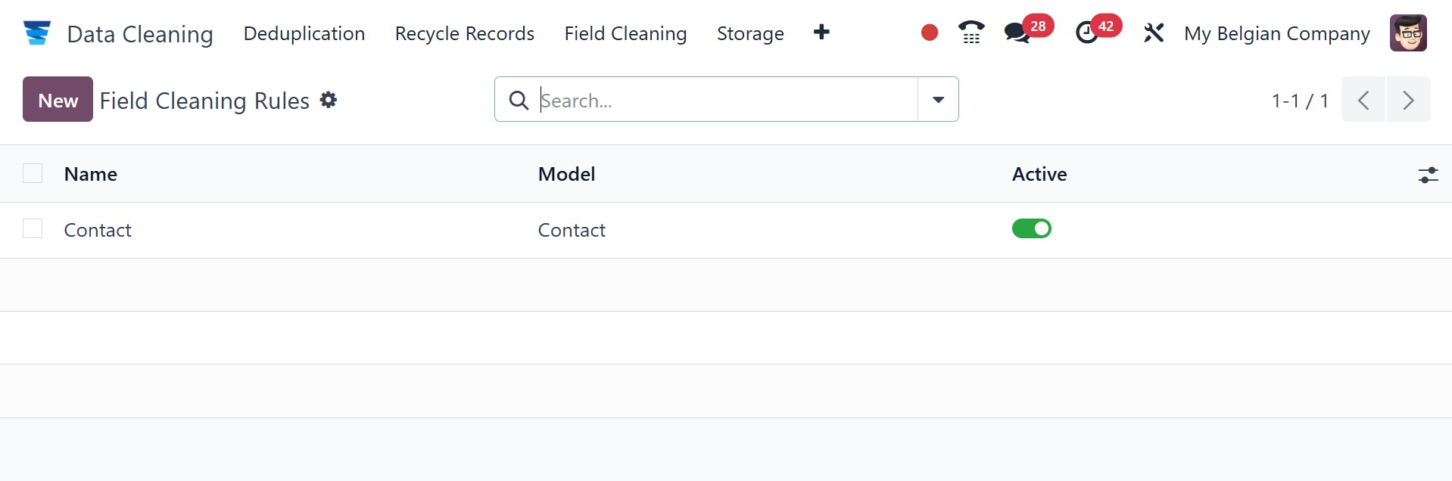Check the Contact row checkbox
The width and height of the screenshot is (1452, 481).
coord(33,228)
